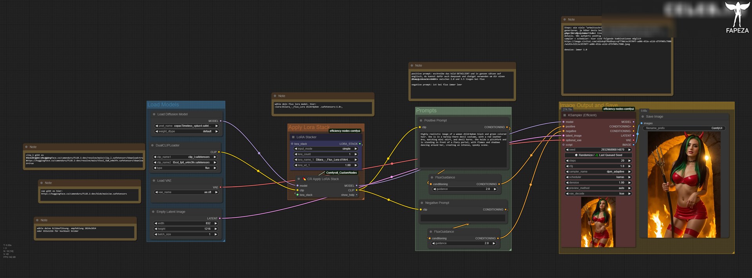Click IMAGE output port on KSampler
The image size is (752, 278).
[633, 144]
